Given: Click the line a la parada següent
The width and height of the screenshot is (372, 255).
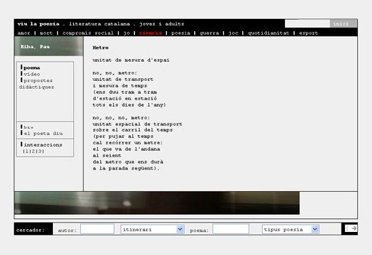Looking at the screenshot, I should tap(126, 168).
